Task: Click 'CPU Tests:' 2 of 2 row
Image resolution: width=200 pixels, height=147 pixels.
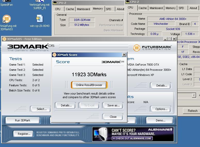Action: (24, 80)
